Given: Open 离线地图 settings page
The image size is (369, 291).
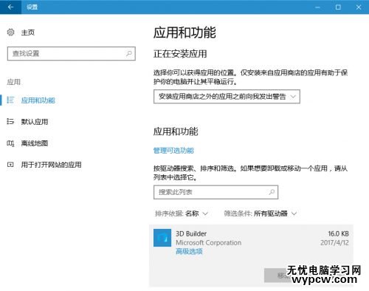Looking at the screenshot, I should point(35,143).
